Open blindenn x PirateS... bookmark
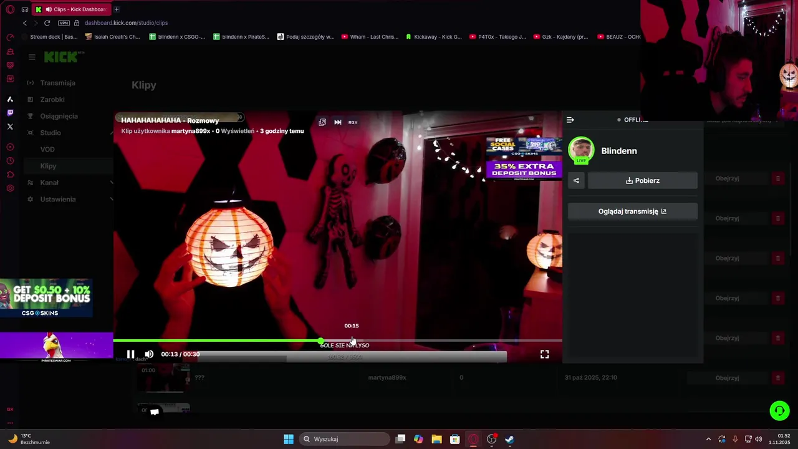 pyautogui.click(x=241, y=37)
